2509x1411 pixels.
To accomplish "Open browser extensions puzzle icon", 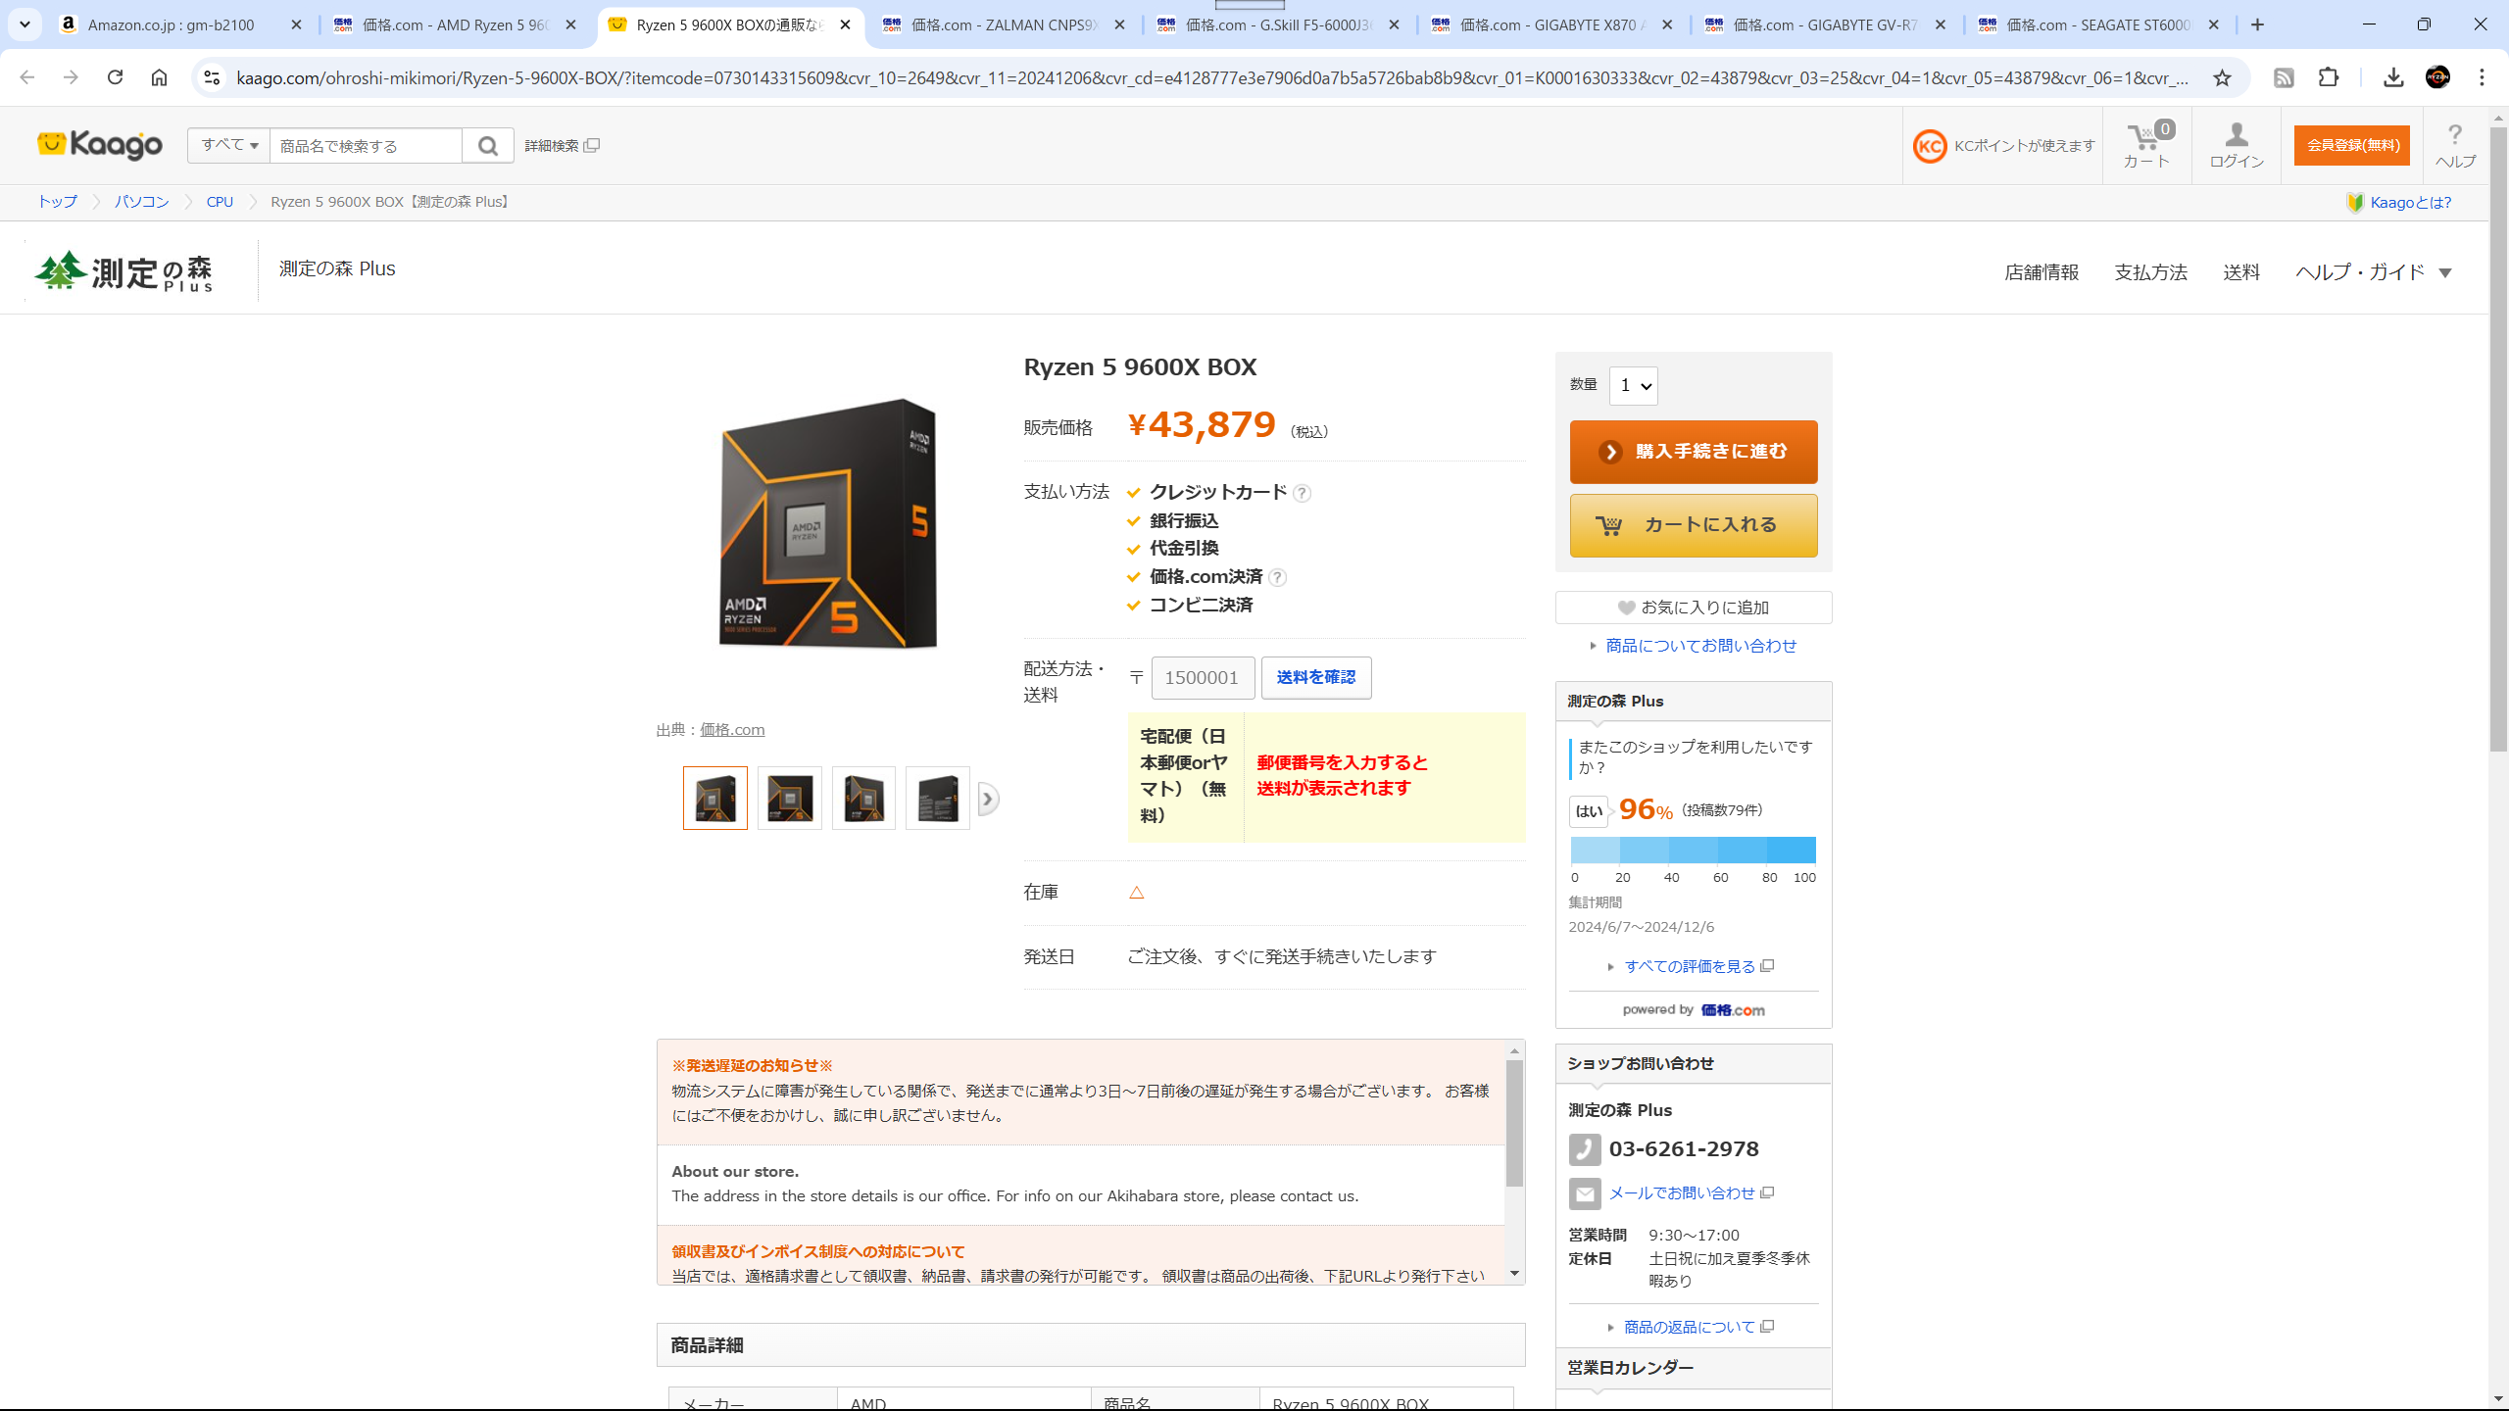I will tap(2329, 77).
